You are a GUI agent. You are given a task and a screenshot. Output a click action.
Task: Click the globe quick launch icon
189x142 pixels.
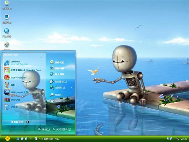tap(22, 139)
